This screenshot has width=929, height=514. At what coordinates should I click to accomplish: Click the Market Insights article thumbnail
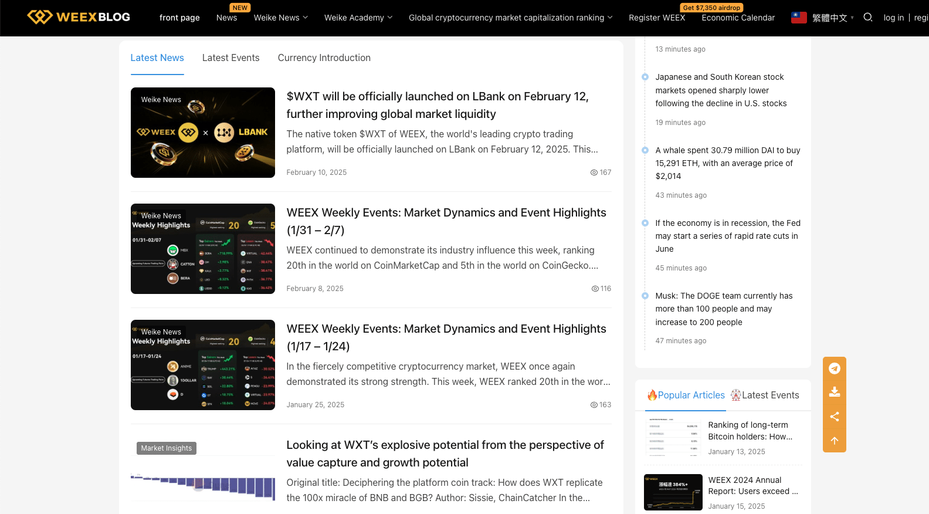click(203, 475)
